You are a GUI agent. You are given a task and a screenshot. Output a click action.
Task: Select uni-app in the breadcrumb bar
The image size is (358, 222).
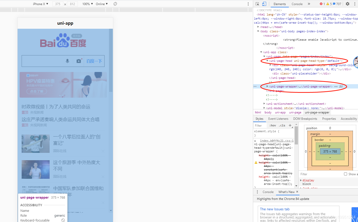[x=280, y=112]
